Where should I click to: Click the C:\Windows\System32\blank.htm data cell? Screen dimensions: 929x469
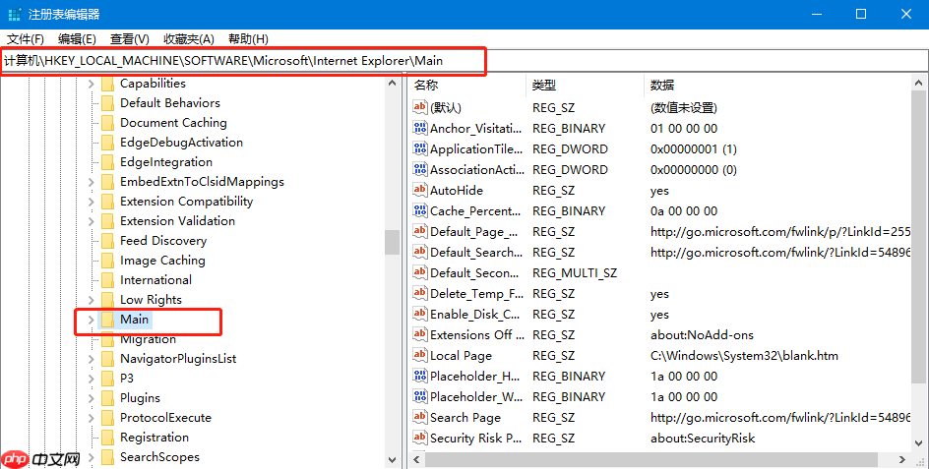(x=744, y=356)
